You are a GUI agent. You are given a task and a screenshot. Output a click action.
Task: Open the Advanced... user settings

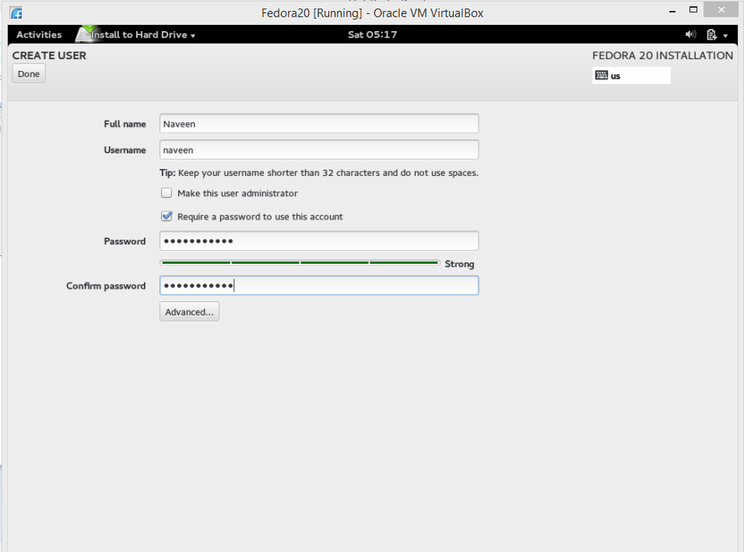[189, 312]
